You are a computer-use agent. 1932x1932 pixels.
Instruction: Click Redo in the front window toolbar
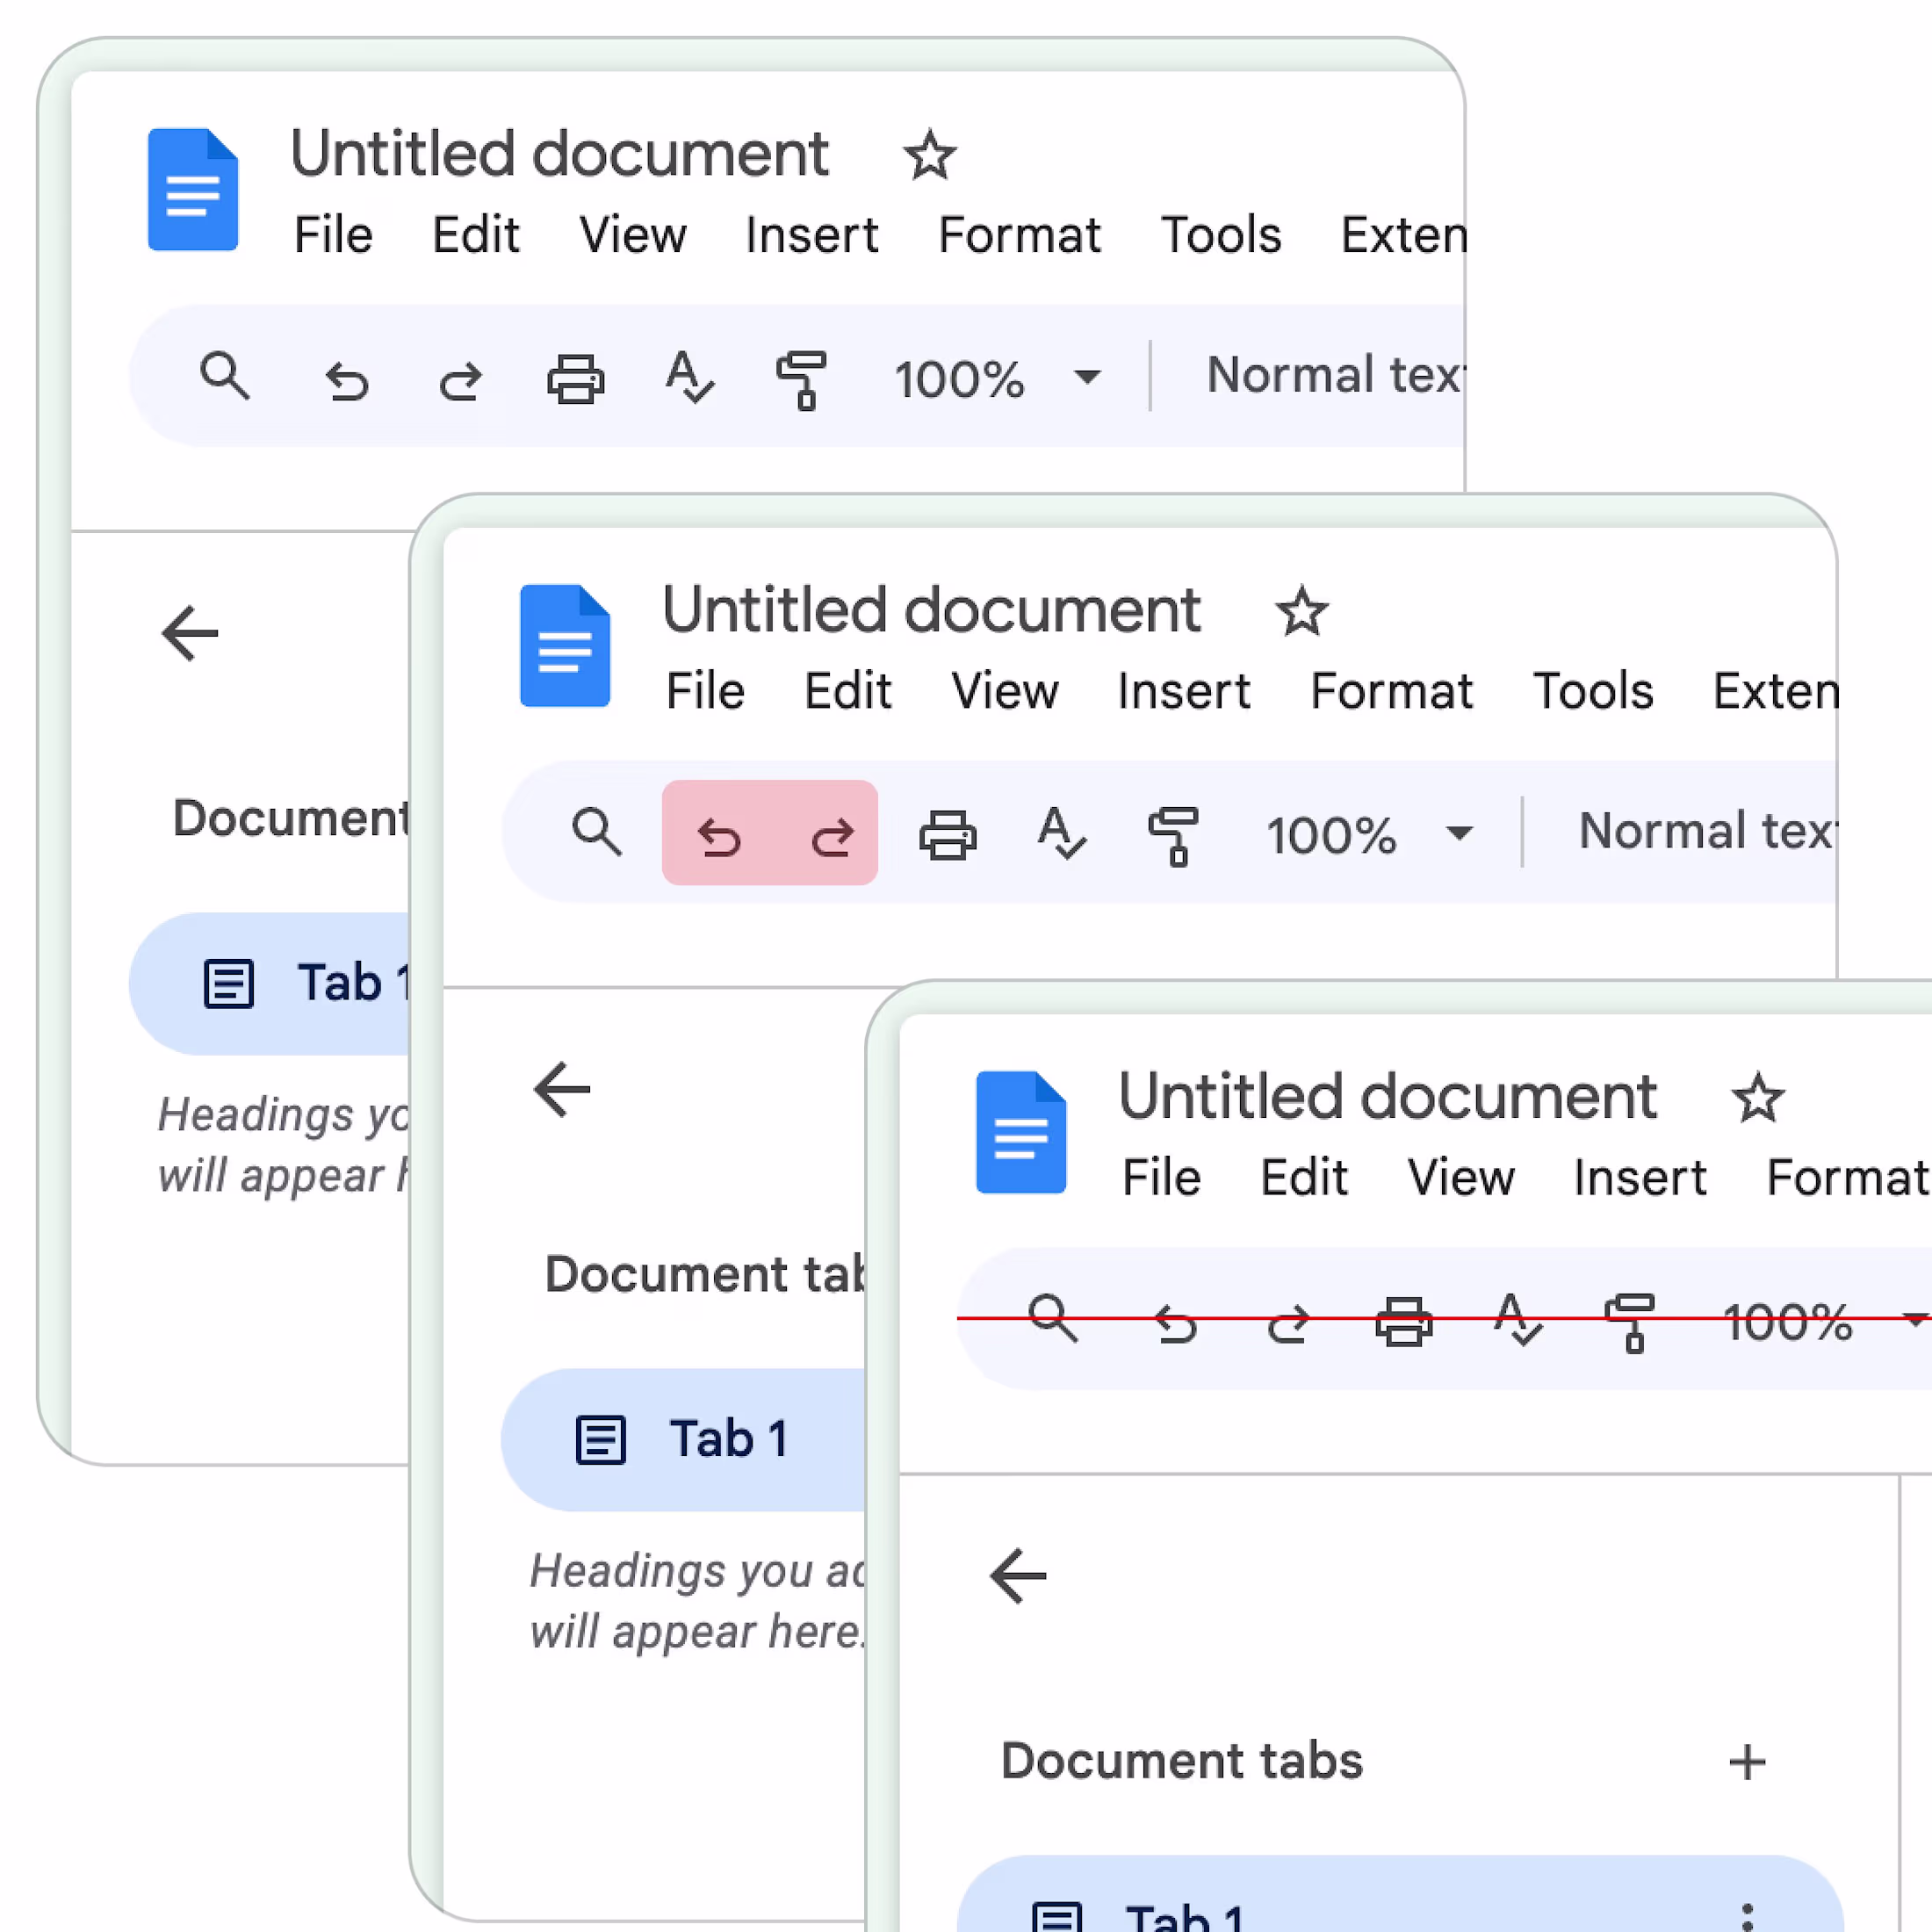(1288, 1324)
